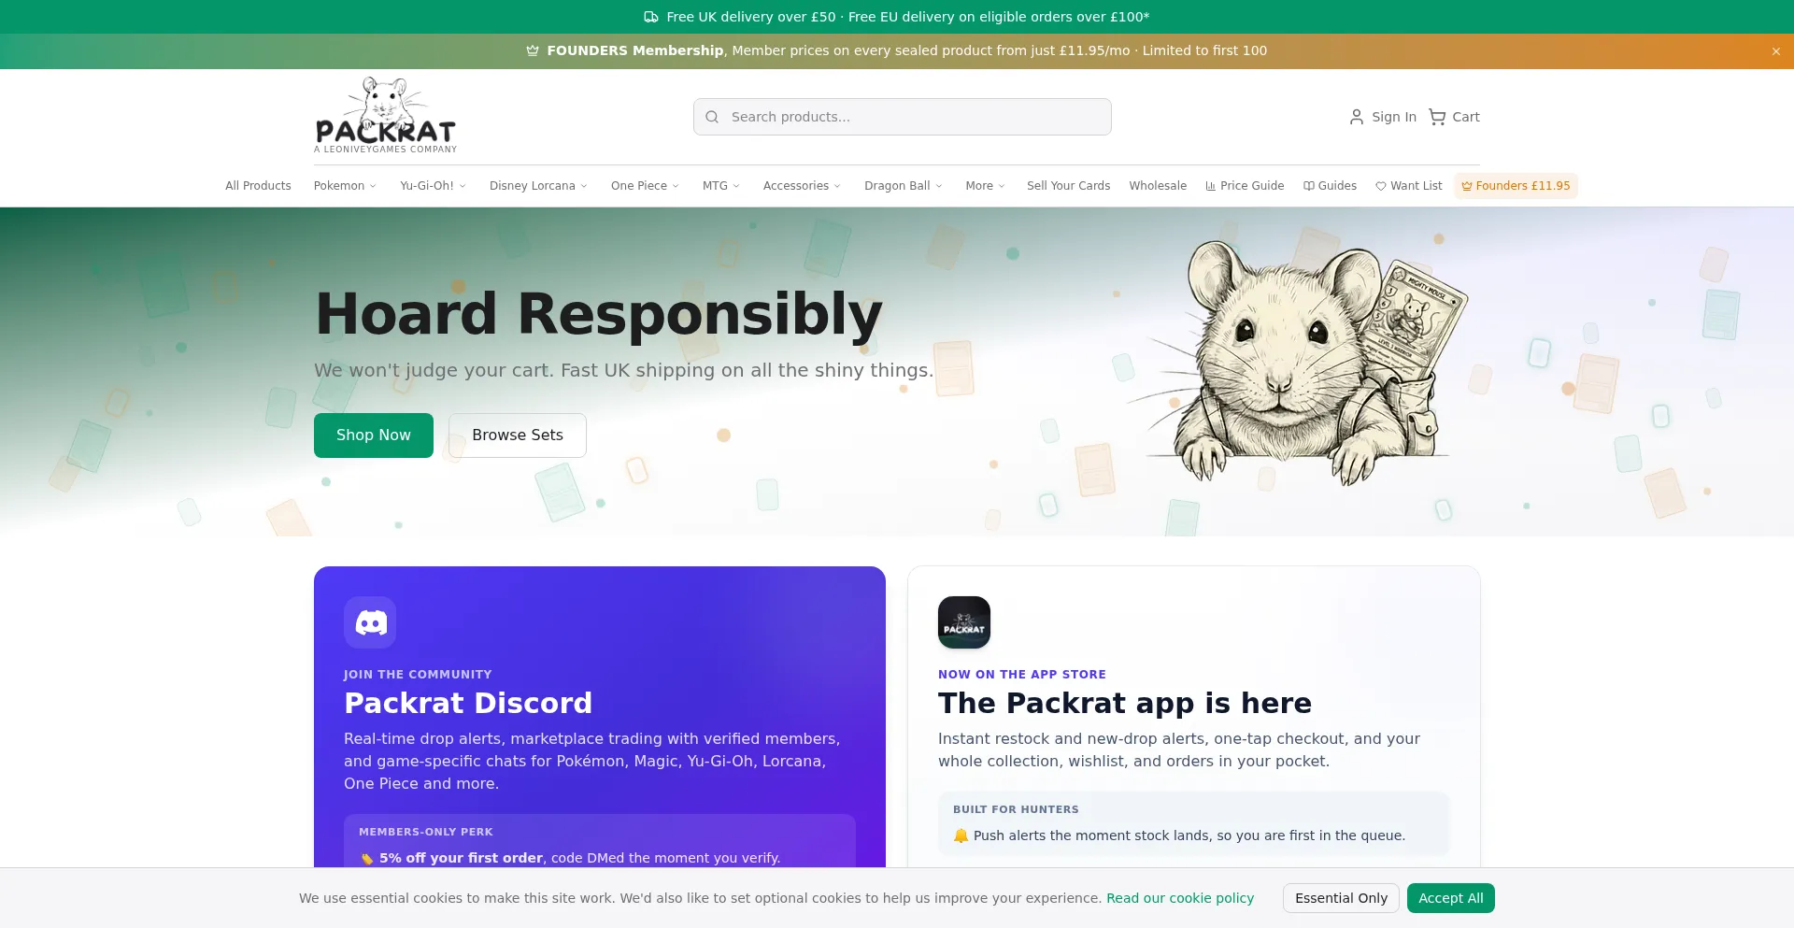This screenshot has height=928, width=1794.
Task: Click 'JOIN THE COMMUNITY' label
Action: [418, 674]
